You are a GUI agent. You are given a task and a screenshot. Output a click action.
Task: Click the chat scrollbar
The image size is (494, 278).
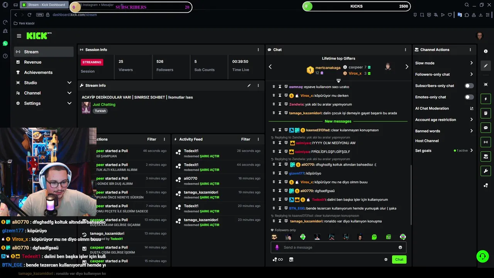pyautogui.click(x=410, y=195)
